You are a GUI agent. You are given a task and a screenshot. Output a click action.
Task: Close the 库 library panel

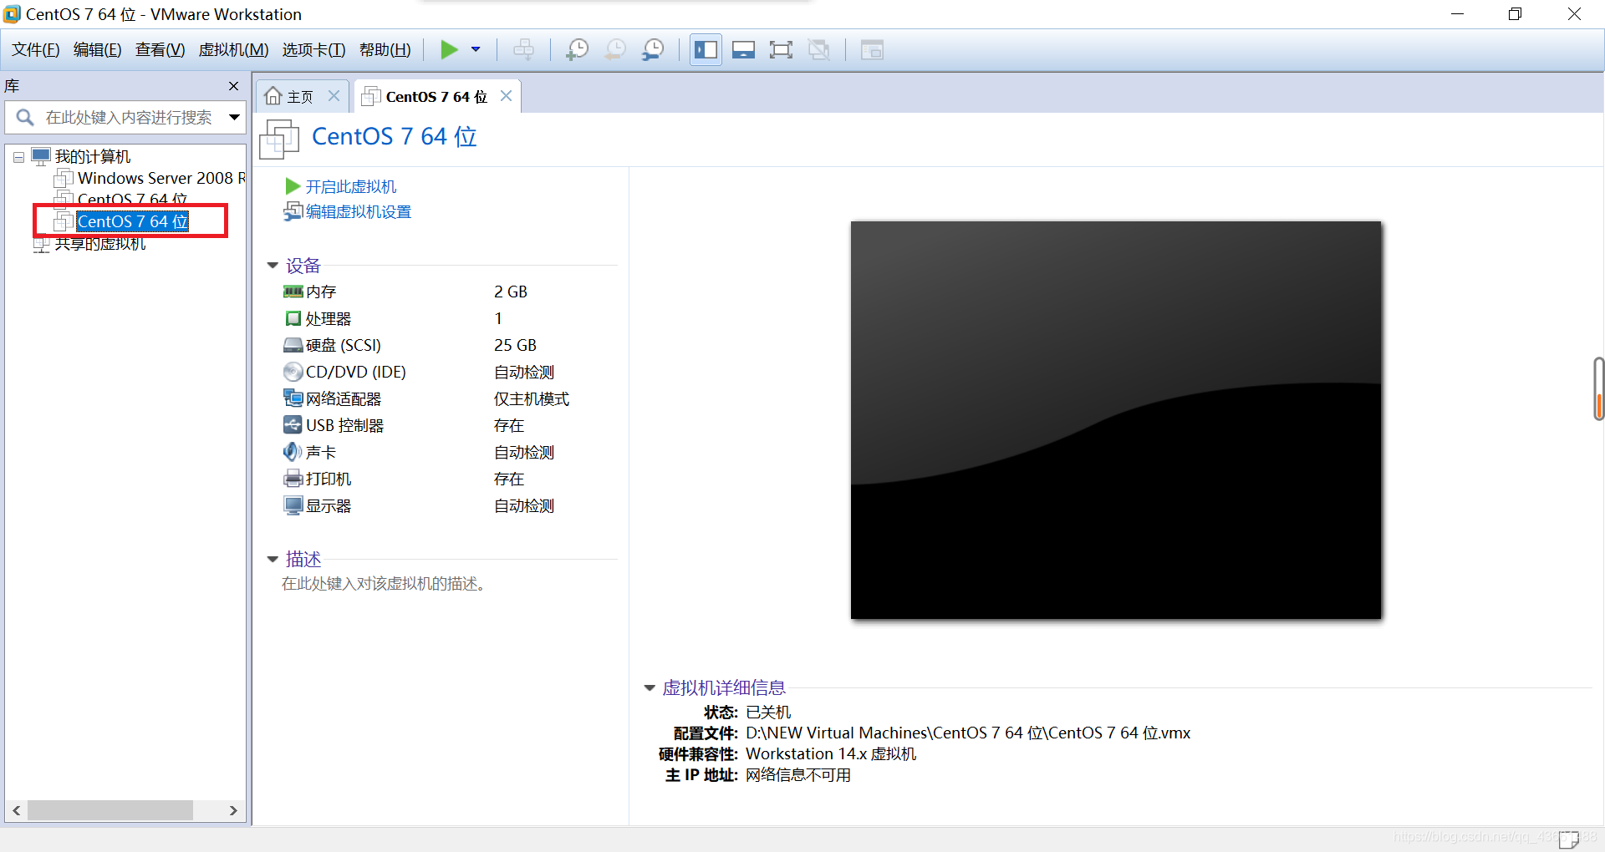pos(233,86)
